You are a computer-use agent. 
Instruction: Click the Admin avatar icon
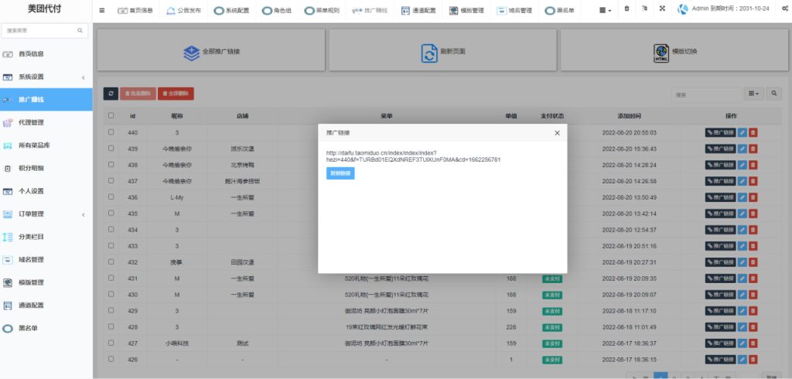pyautogui.click(x=682, y=9)
